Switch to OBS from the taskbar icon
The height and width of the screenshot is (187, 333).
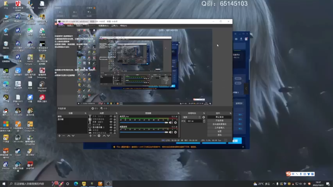point(108,184)
